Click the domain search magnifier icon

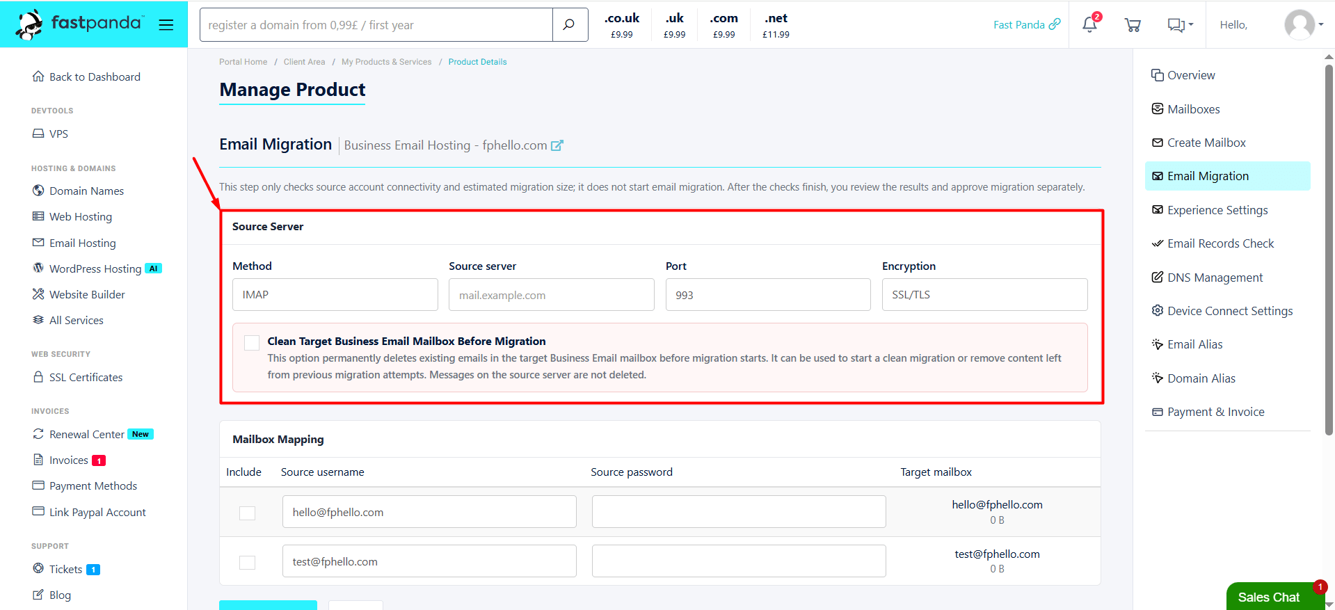(569, 25)
